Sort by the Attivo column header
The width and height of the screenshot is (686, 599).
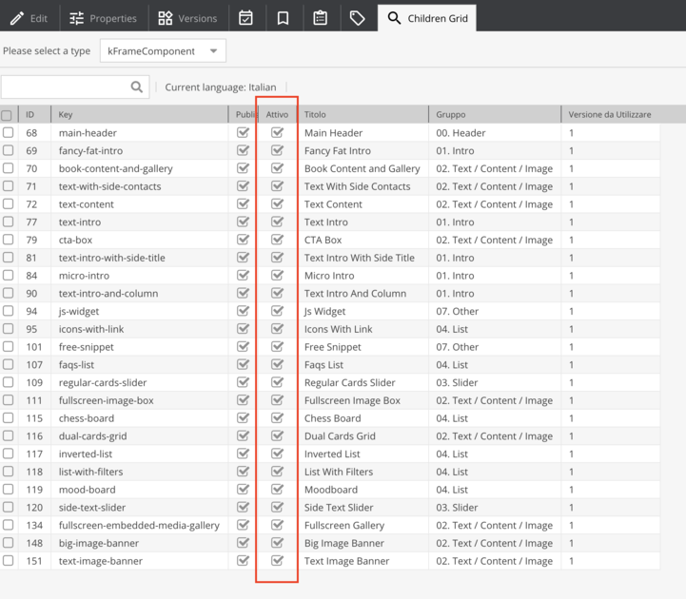tap(277, 114)
